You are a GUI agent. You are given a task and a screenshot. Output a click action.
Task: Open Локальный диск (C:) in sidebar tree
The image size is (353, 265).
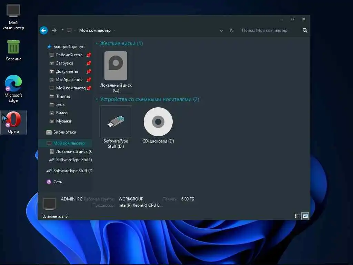71,152
